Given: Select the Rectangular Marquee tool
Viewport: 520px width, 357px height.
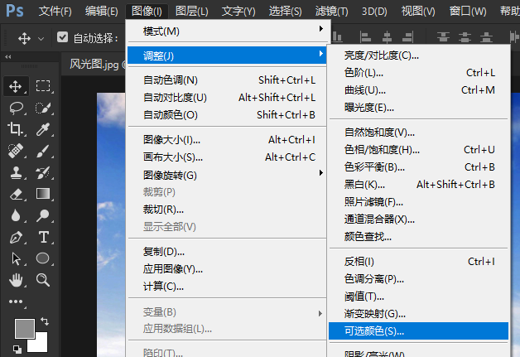Looking at the screenshot, I should pos(43,85).
